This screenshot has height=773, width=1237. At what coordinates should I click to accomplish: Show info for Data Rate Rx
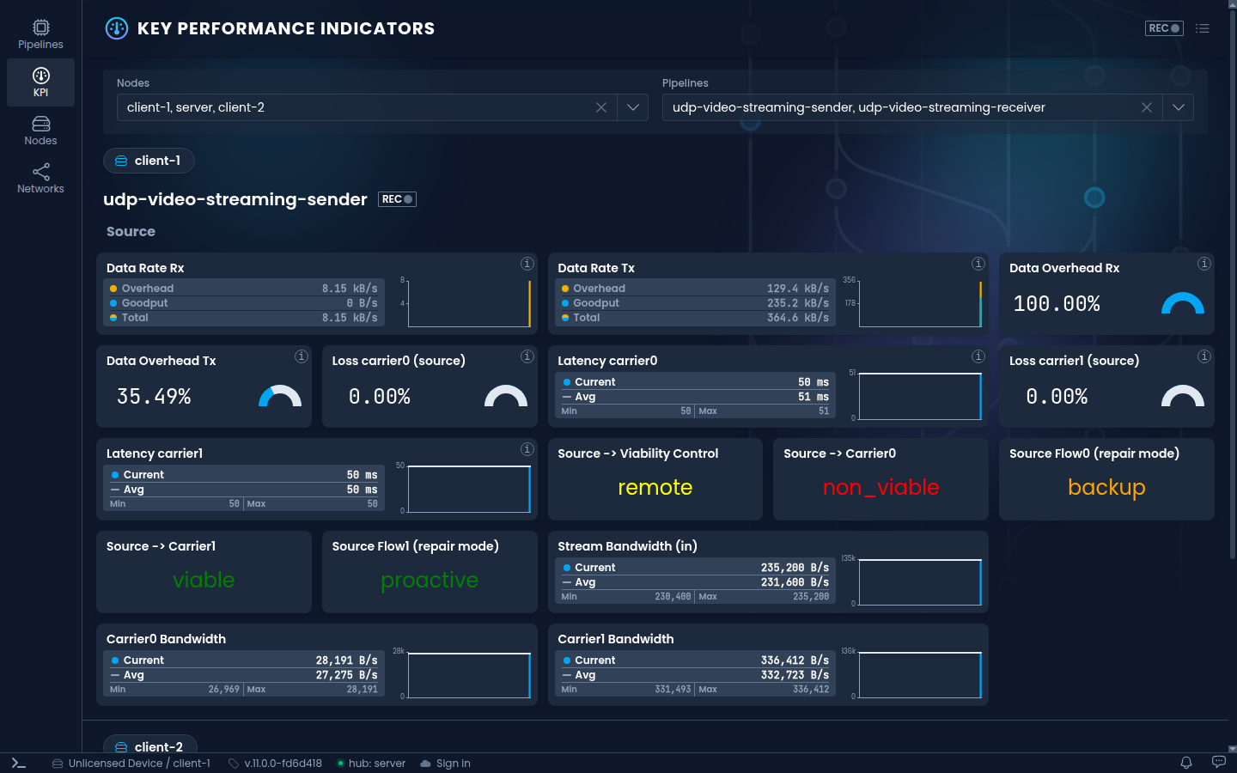[527, 264]
